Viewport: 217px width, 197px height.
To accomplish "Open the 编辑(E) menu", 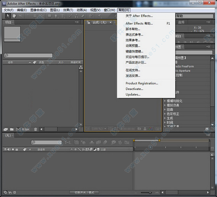I will point(22,10).
